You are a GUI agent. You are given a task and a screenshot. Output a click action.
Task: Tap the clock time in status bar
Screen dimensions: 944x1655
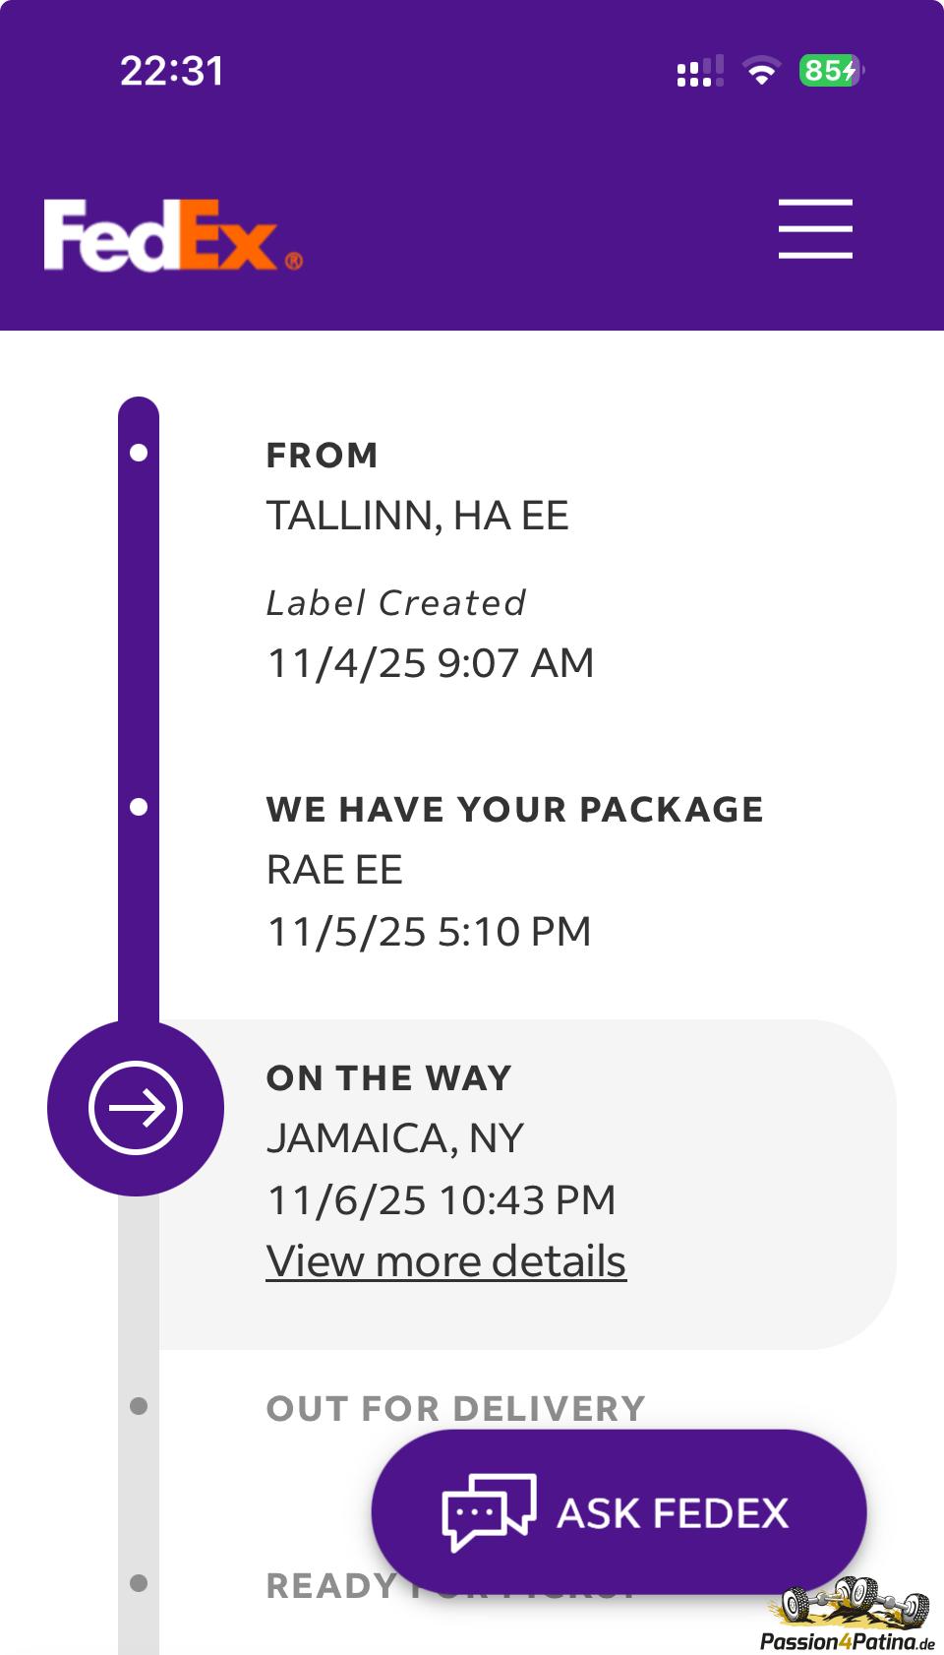172,71
